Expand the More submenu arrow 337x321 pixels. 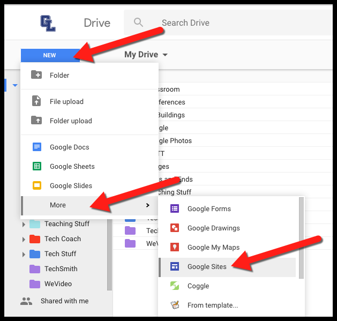[148, 205]
